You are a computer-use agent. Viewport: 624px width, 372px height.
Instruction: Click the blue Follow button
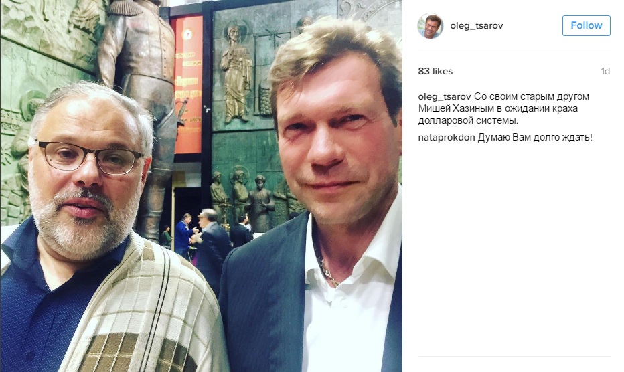tap(587, 25)
